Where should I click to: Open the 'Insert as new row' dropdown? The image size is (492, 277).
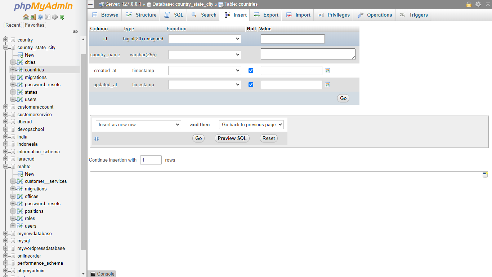[138, 124]
